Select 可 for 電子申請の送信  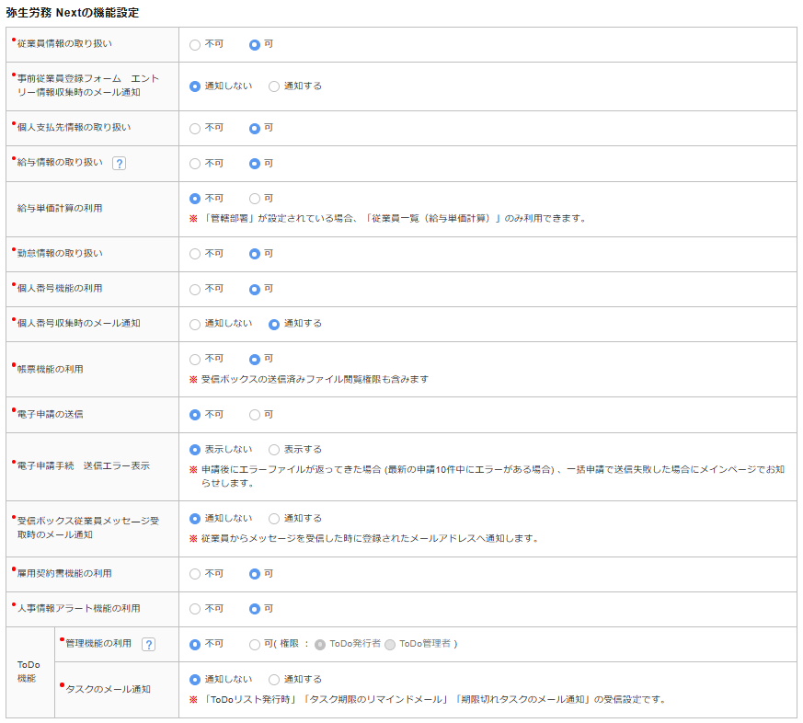point(255,415)
